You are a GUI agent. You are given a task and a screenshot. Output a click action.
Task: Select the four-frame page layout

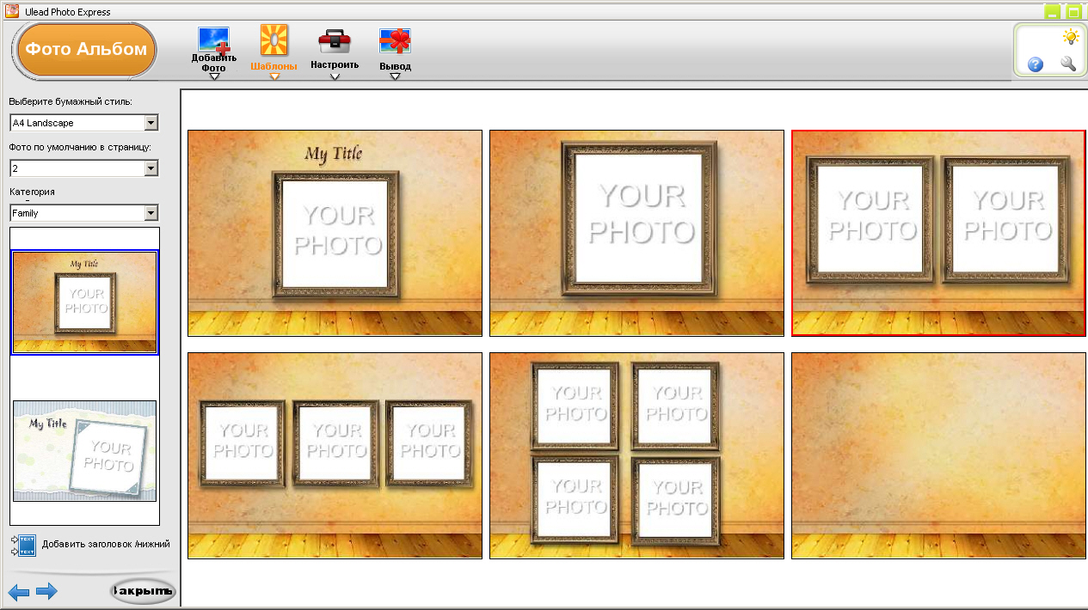click(x=636, y=455)
